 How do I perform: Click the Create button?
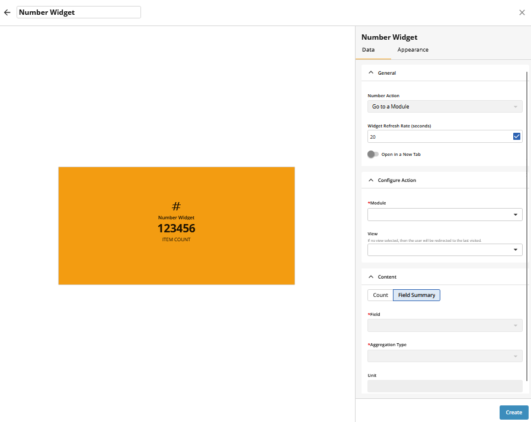tap(514, 413)
